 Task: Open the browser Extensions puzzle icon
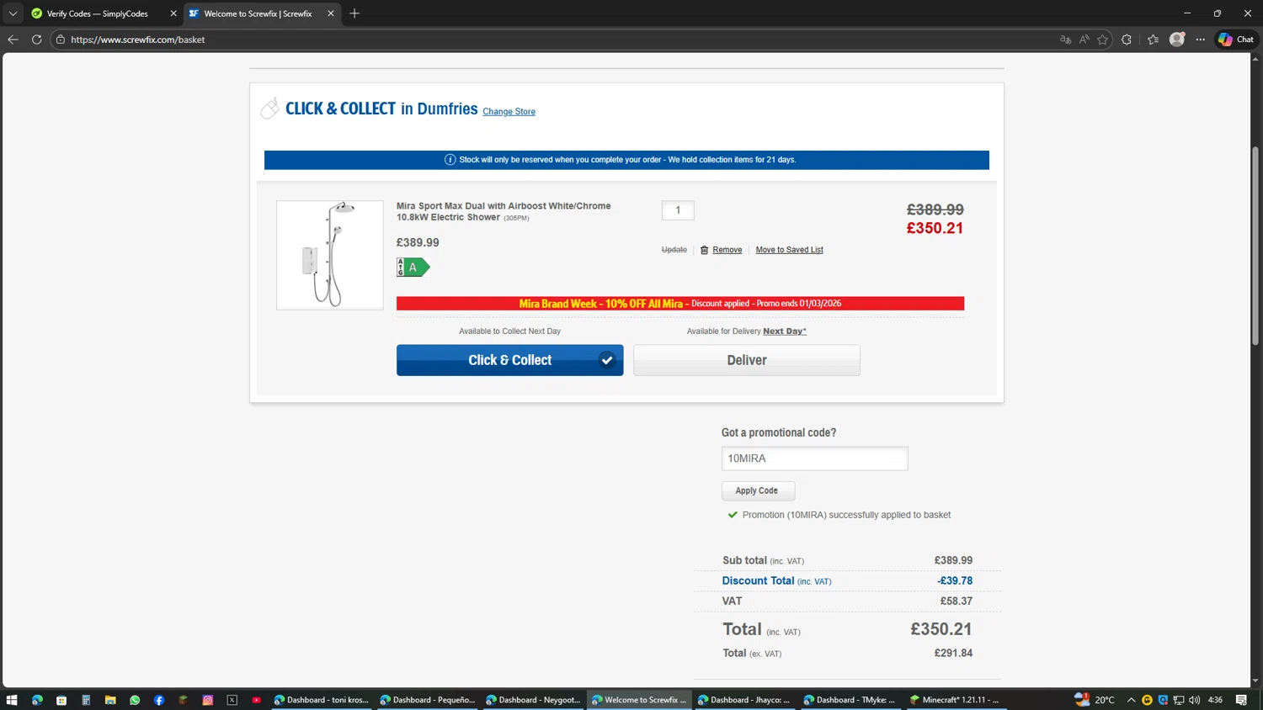1127,40
